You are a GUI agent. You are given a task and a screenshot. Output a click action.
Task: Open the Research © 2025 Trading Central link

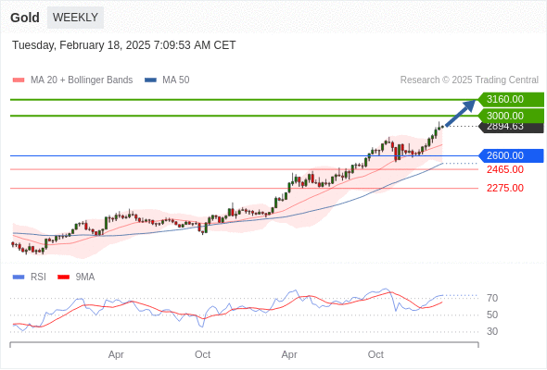pyautogui.click(x=469, y=80)
